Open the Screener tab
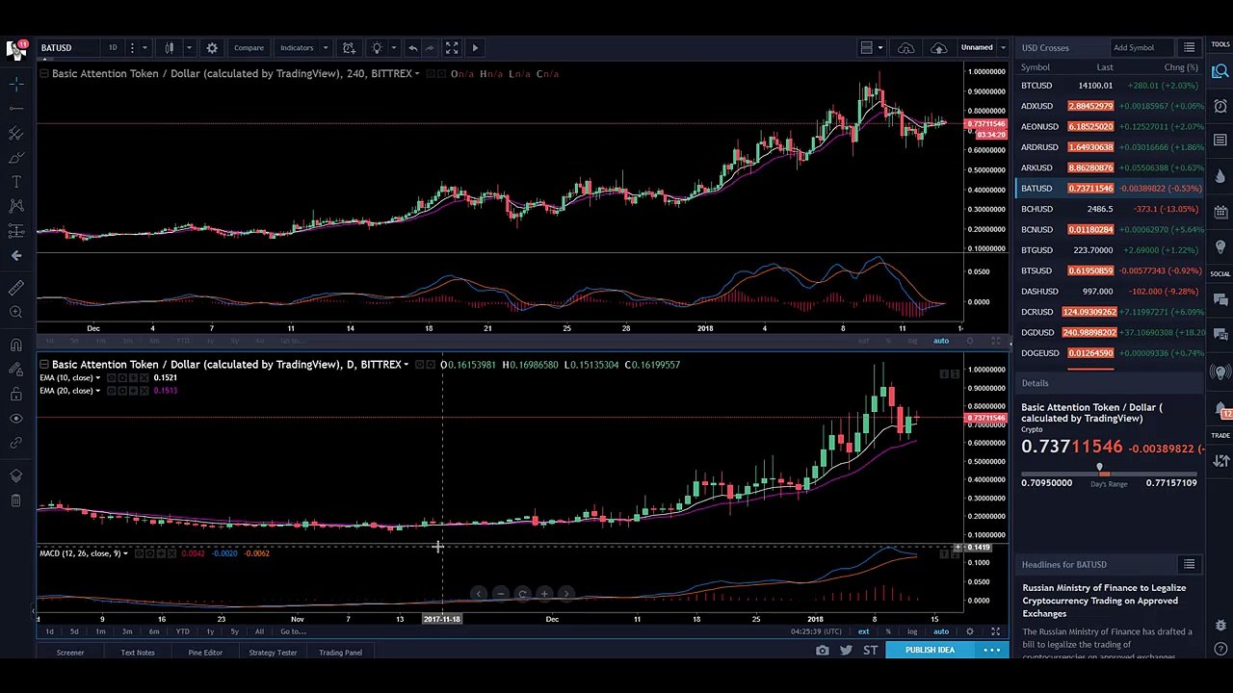 click(x=70, y=653)
